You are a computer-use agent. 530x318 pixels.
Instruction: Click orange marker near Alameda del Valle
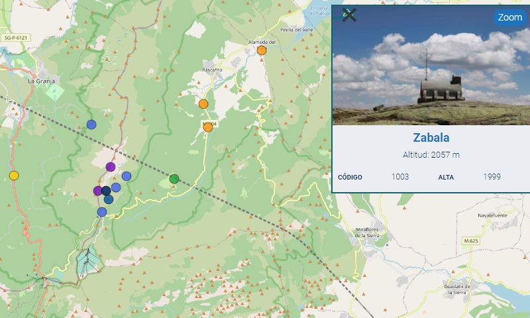click(262, 50)
